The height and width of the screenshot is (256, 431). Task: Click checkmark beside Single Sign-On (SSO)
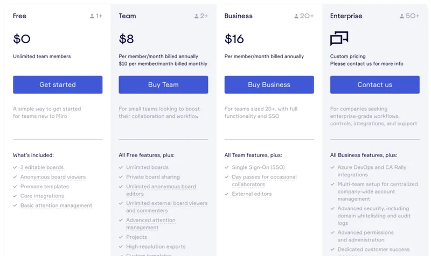tap(227, 167)
